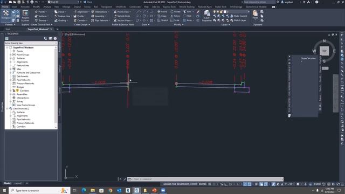Click the Undo arrow in quick access toolbar

37,2
